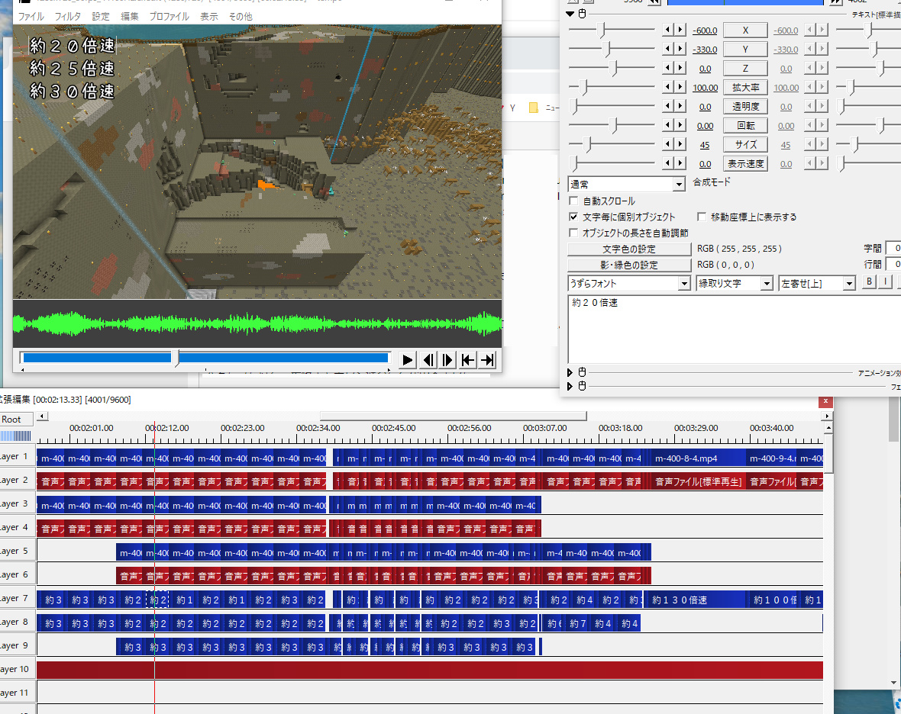Click the blue seek bar below the waveform
901x714 pixels.
[x=205, y=359]
